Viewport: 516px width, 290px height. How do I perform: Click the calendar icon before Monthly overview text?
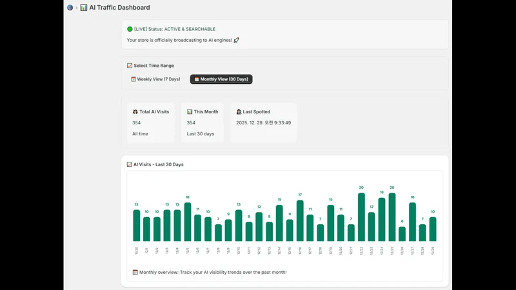click(135, 272)
